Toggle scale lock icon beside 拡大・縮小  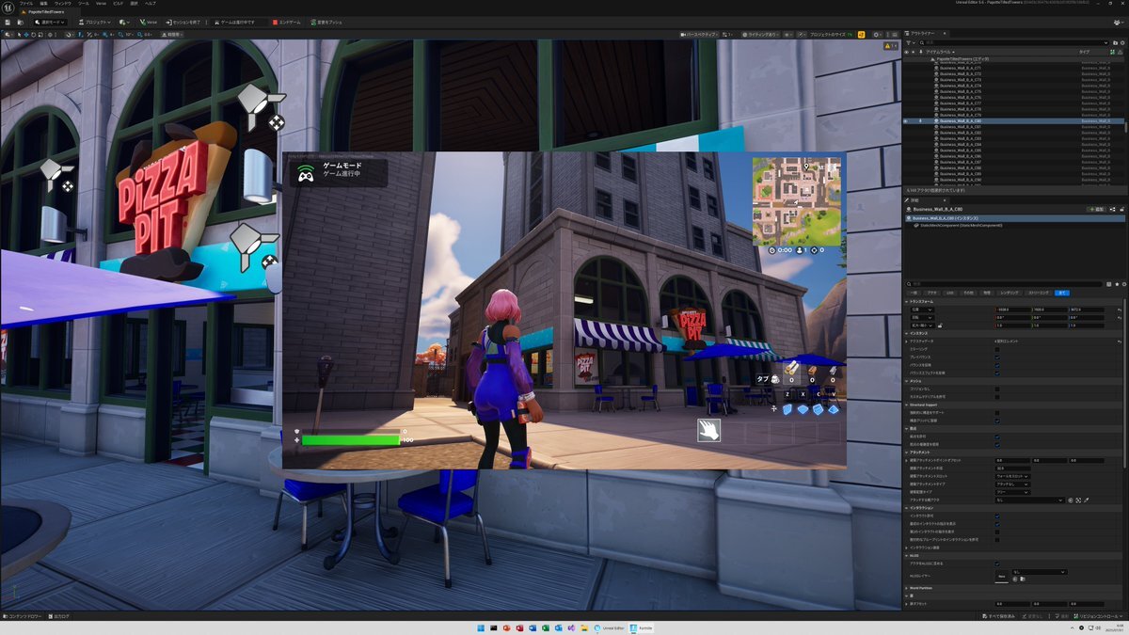pyautogui.click(x=941, y=325)
